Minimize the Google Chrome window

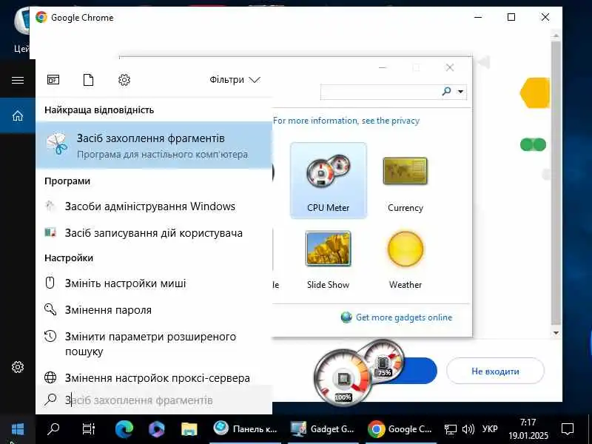click(x=478, y=17)
